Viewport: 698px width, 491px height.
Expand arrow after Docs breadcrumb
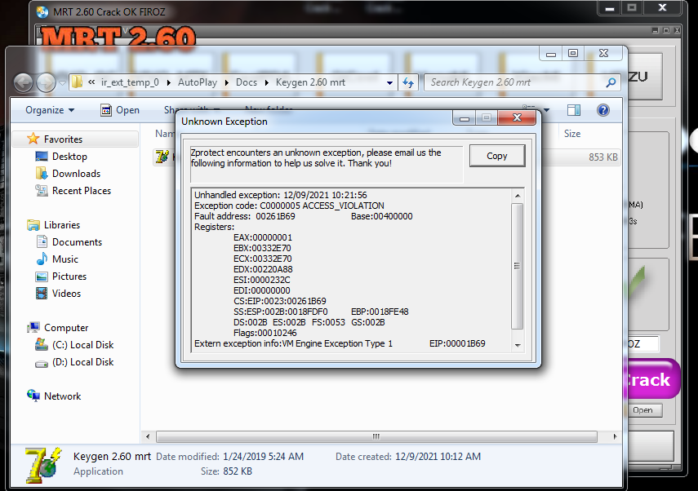click(x=267, y=82)
